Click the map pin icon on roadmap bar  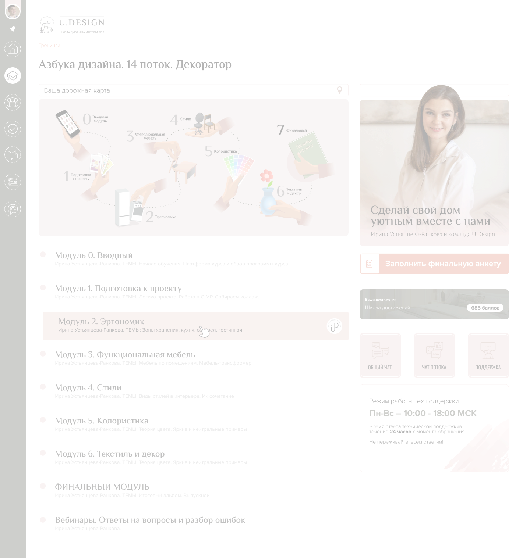339,90
